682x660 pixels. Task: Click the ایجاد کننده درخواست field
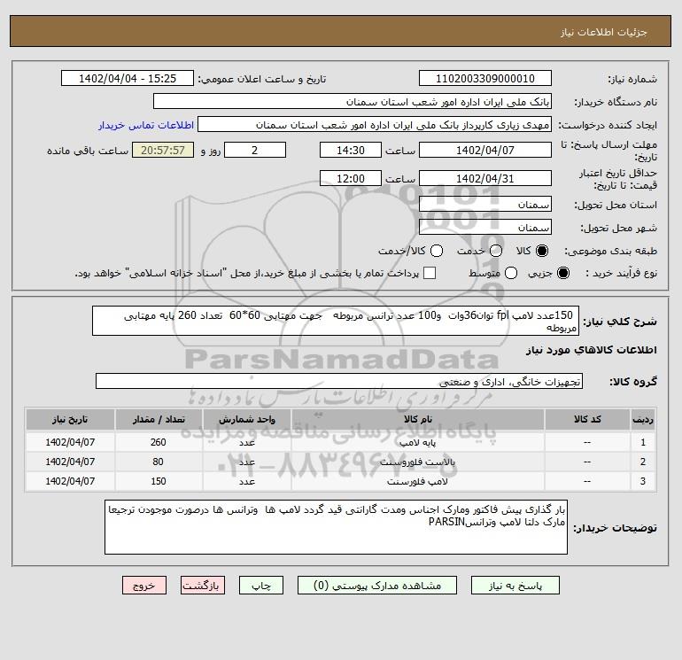coord(375,124)
